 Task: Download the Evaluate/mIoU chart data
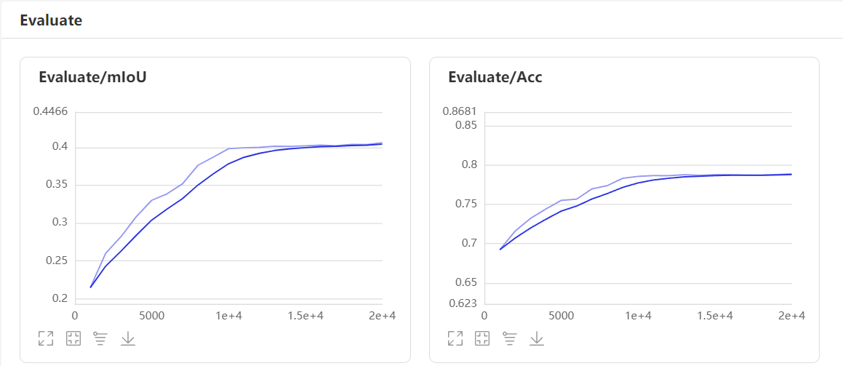pyautogui.click(x=127, y=338)
